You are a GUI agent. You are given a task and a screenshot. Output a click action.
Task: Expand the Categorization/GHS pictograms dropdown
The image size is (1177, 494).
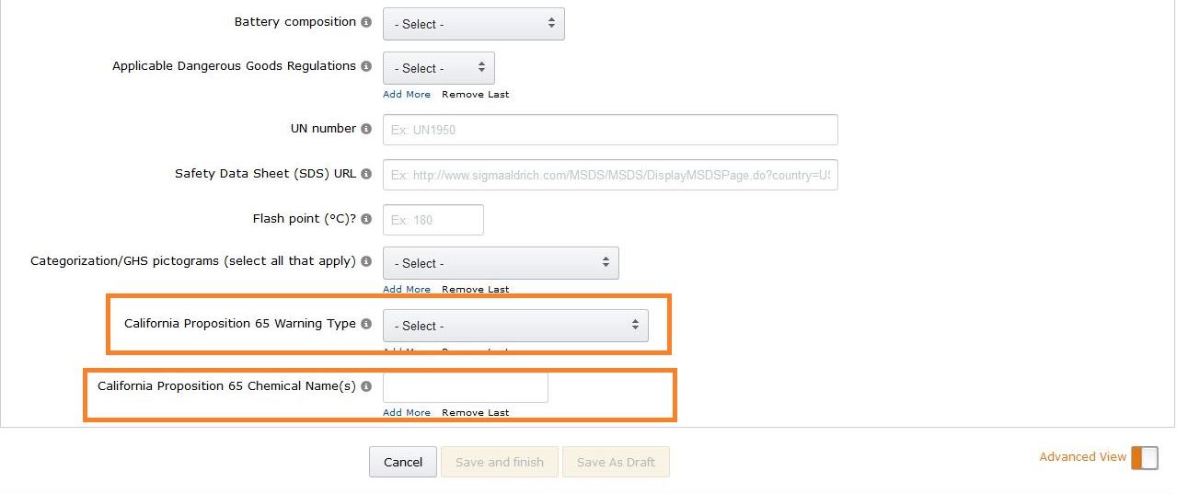click(501, 263)
